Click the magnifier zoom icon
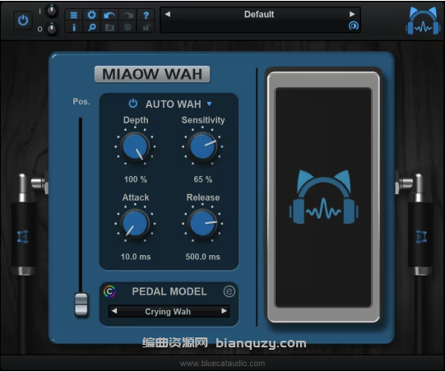Screen dimensions: 445x372 pyautogui.click(x=91, y=27)
